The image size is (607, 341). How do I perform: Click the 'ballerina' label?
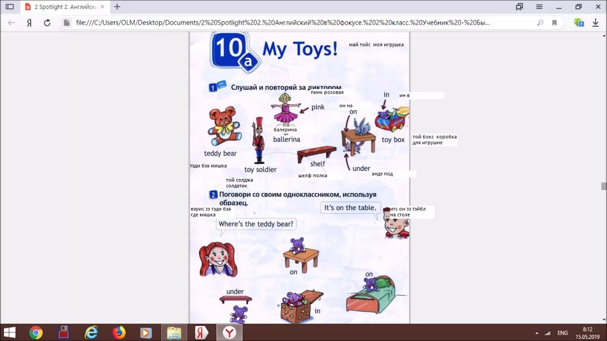coord(286,140)
